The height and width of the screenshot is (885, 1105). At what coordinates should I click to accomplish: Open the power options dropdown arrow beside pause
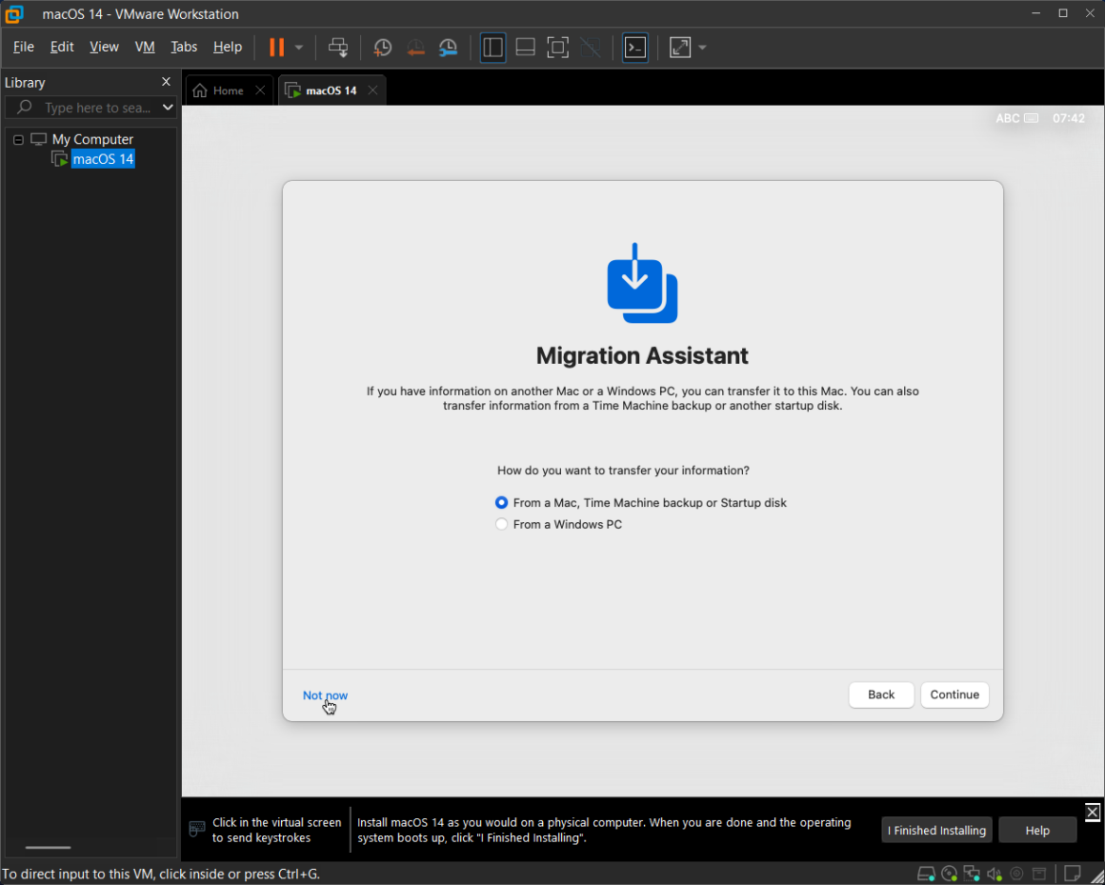[299, 48]
